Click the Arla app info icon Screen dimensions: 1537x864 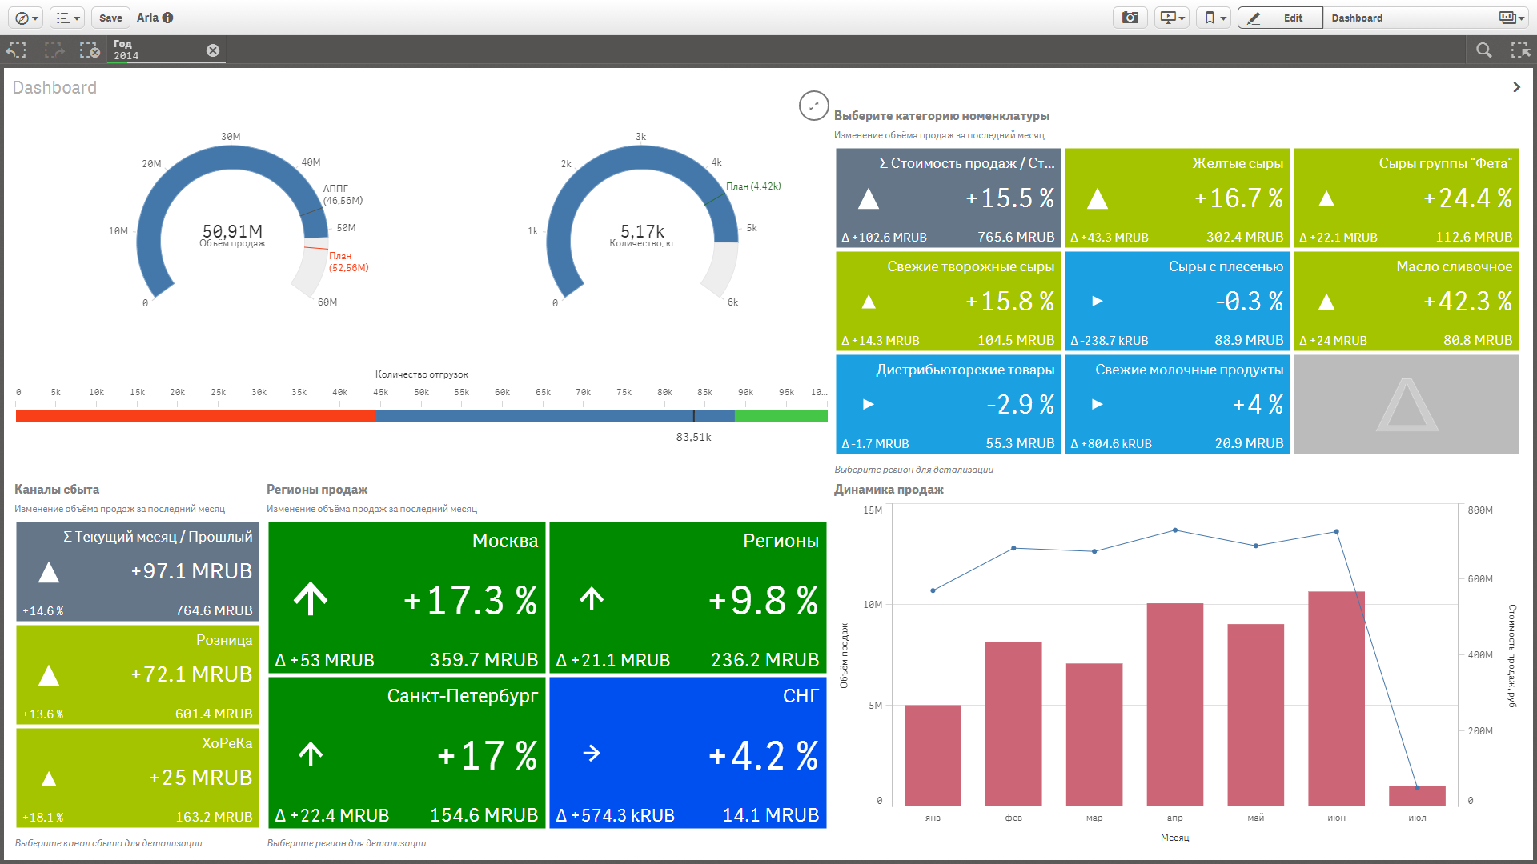[x=167, y=18]
